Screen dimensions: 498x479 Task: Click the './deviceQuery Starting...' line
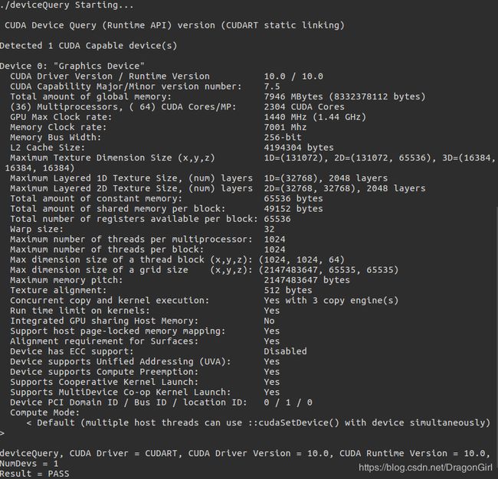67,5
